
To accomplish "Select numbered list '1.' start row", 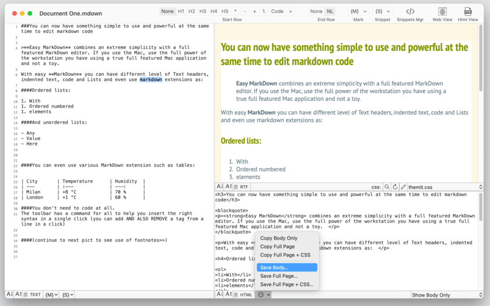I will click(264, 11).
